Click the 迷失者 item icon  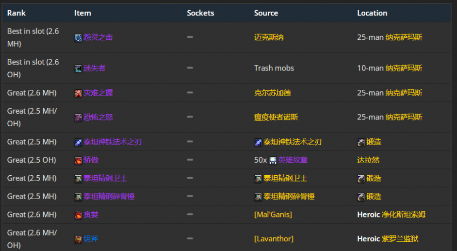point(78,69)
